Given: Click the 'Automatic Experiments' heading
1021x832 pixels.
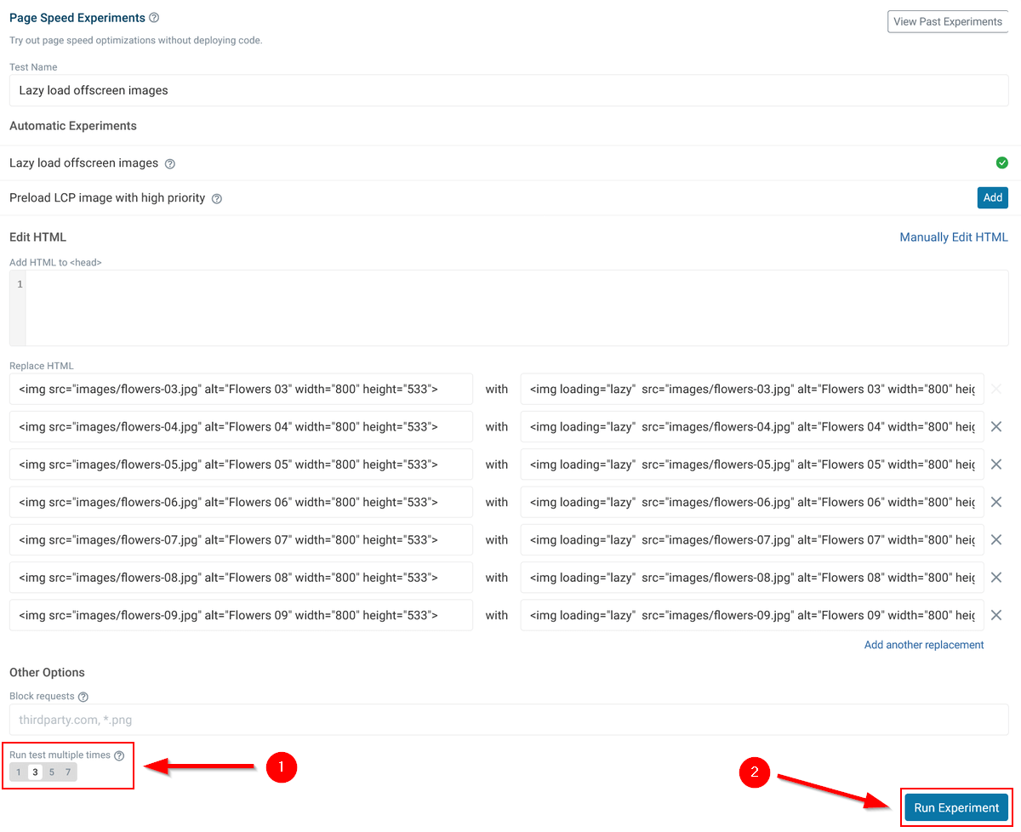Looking at the screenshot, I should pos(73,126).
